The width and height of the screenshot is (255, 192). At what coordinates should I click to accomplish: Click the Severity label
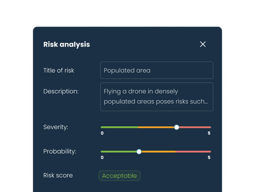point(56,127)
